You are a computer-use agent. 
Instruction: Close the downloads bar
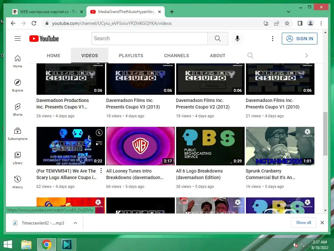[x=322, y=223]
